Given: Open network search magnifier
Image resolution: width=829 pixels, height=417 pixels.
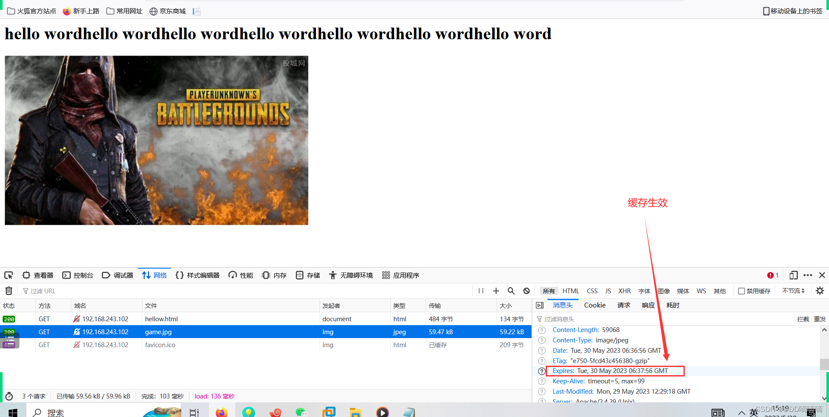Looking at the screenshot, I should click(x=511, y=291).
